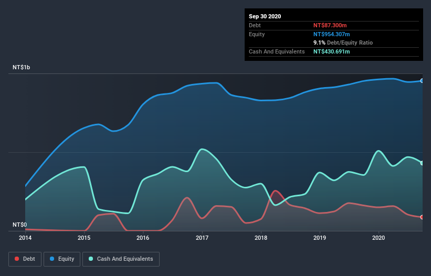Click the Debt label in tooltip
431x276 pixels.
pos(255,25)
